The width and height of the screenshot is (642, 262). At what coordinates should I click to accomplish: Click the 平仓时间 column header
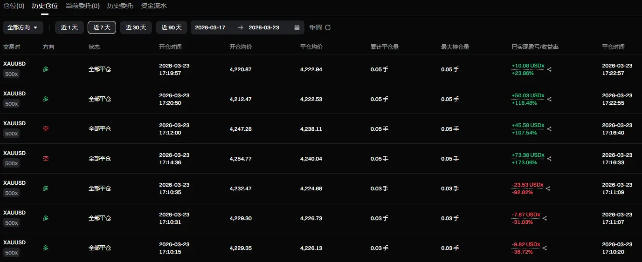[613, 47]
